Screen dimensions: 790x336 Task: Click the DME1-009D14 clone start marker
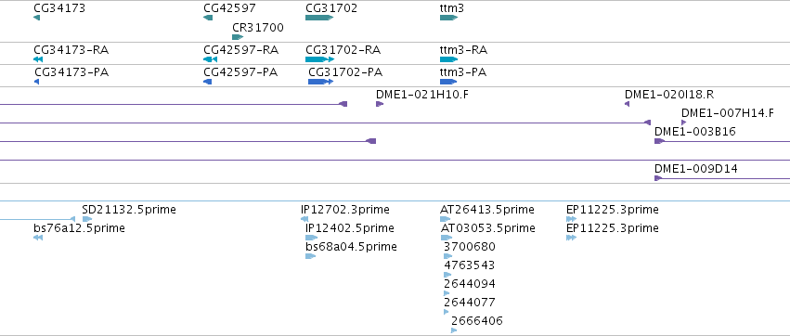pyautogui.click(x=658, y=178)
